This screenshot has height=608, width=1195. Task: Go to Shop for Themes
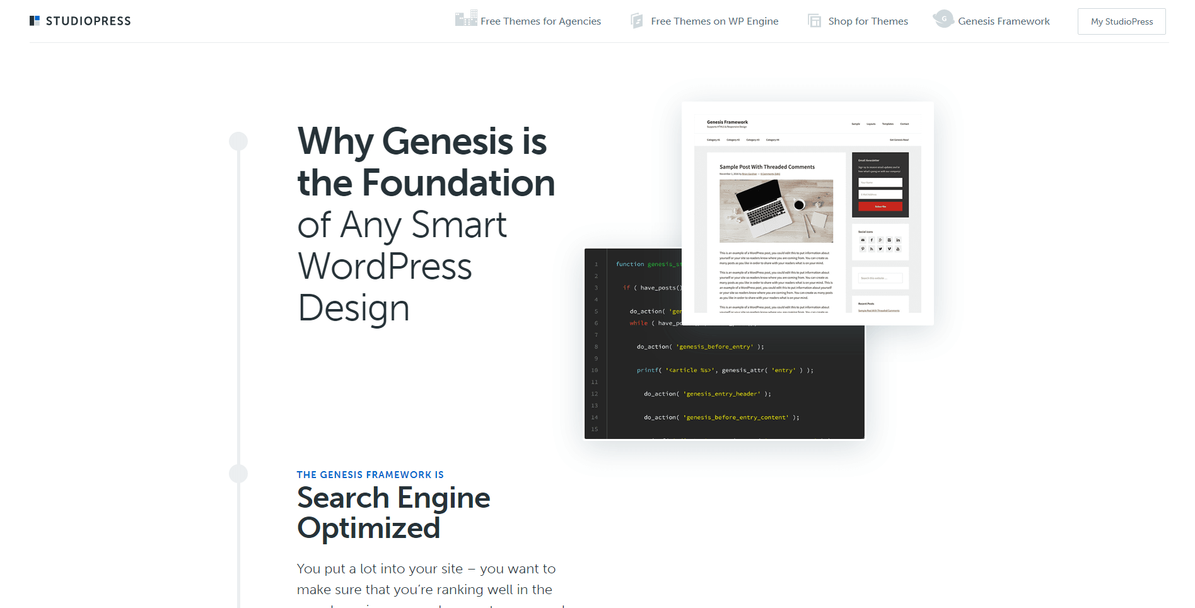point(868,21)
